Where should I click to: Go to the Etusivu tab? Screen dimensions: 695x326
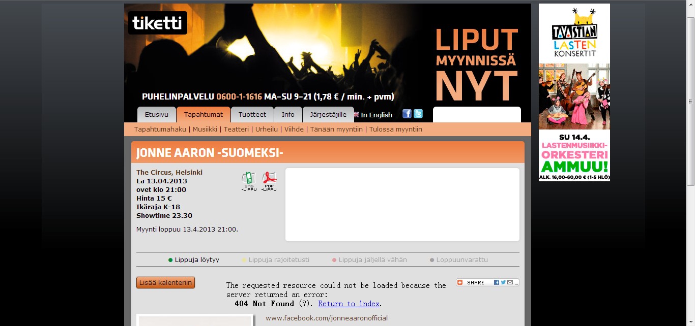(x=157, y=114)
